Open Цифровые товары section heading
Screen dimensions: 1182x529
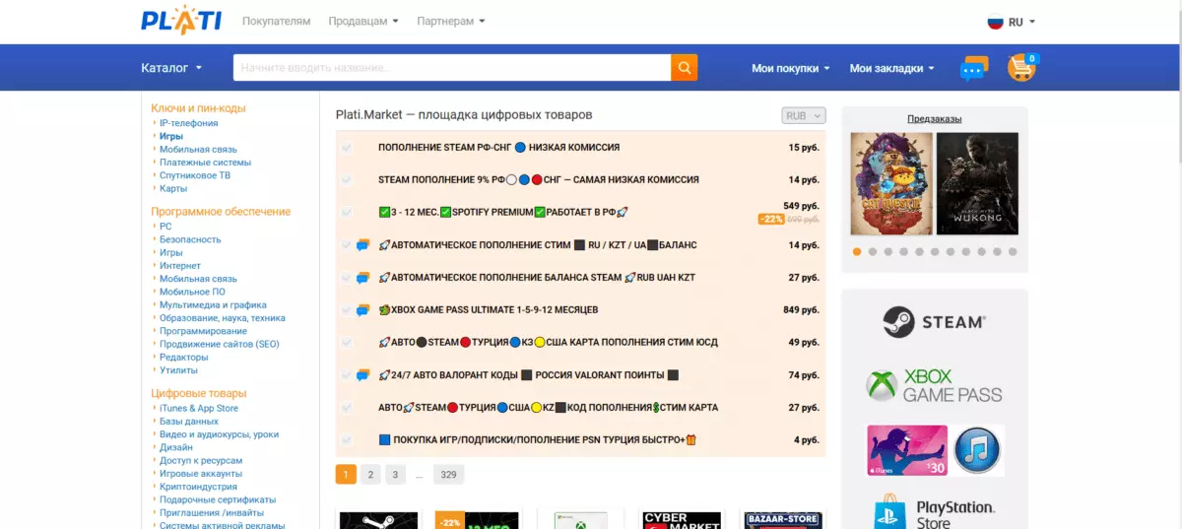point(199,393)
